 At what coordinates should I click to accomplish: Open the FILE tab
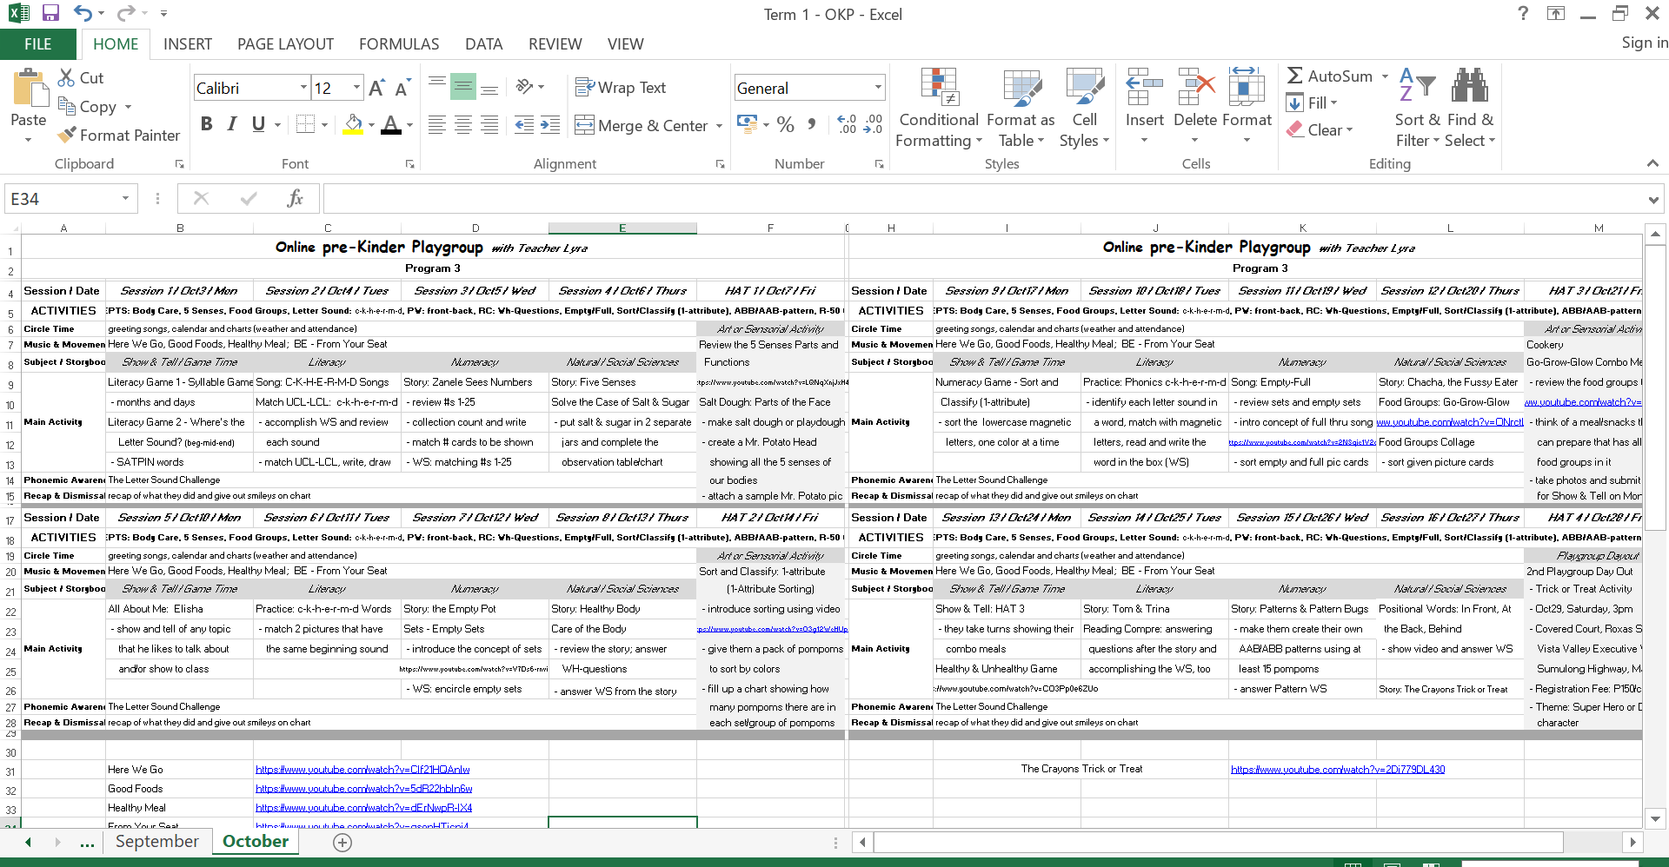(38, 43)
